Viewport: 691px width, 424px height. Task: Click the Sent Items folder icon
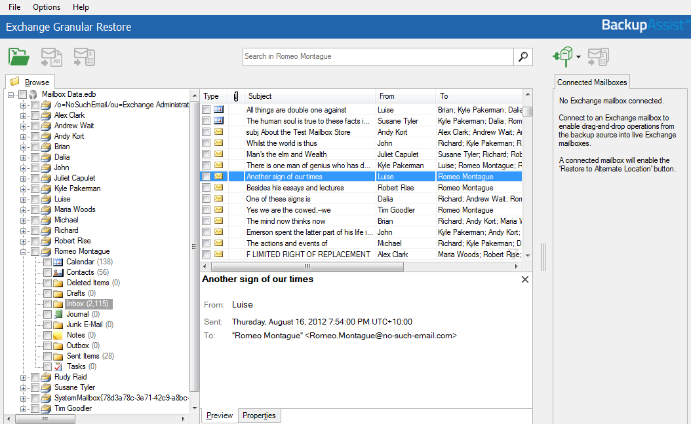pos(58,356)
